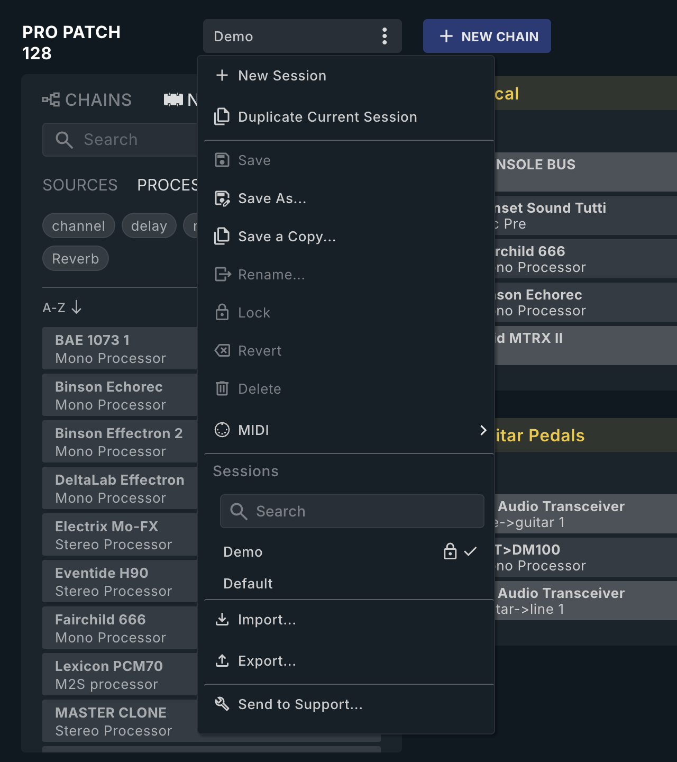This screenshot has height=762, width=677.
Task: Select Eventide H90 Stereo Processor
Action: coord(120,581)
